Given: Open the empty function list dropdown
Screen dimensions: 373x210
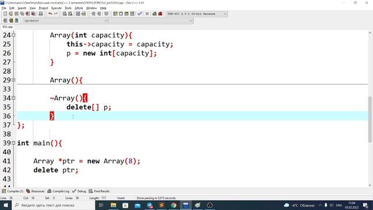Looking at the screenshot, I should [151, 21].
